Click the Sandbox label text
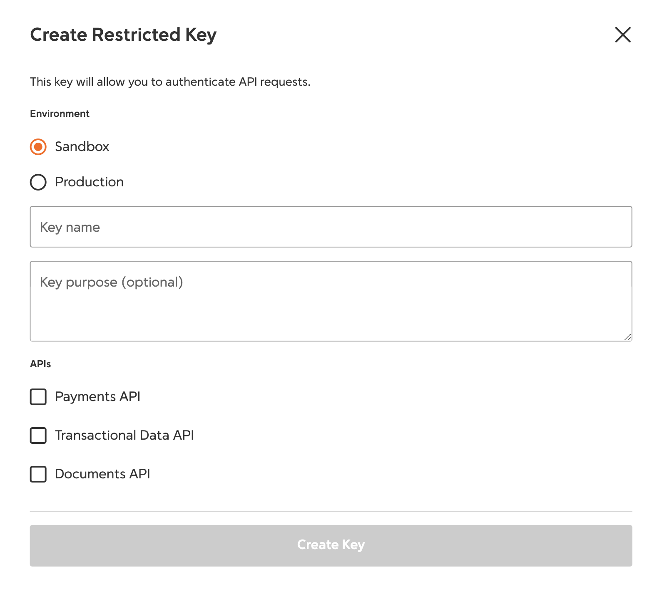 pyautogui.click(x=82, y=147)
